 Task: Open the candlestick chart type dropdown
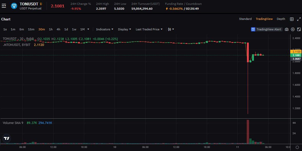171,29
